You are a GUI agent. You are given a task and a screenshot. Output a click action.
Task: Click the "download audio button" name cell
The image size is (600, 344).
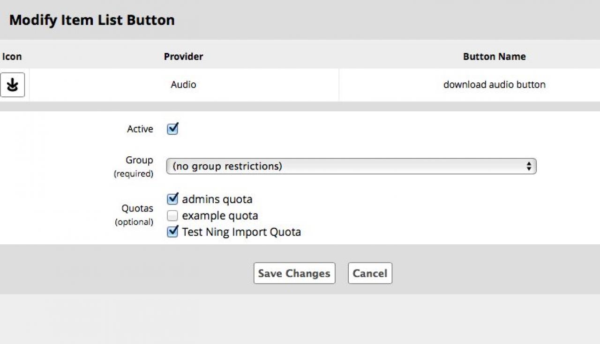tap(494, 85)
